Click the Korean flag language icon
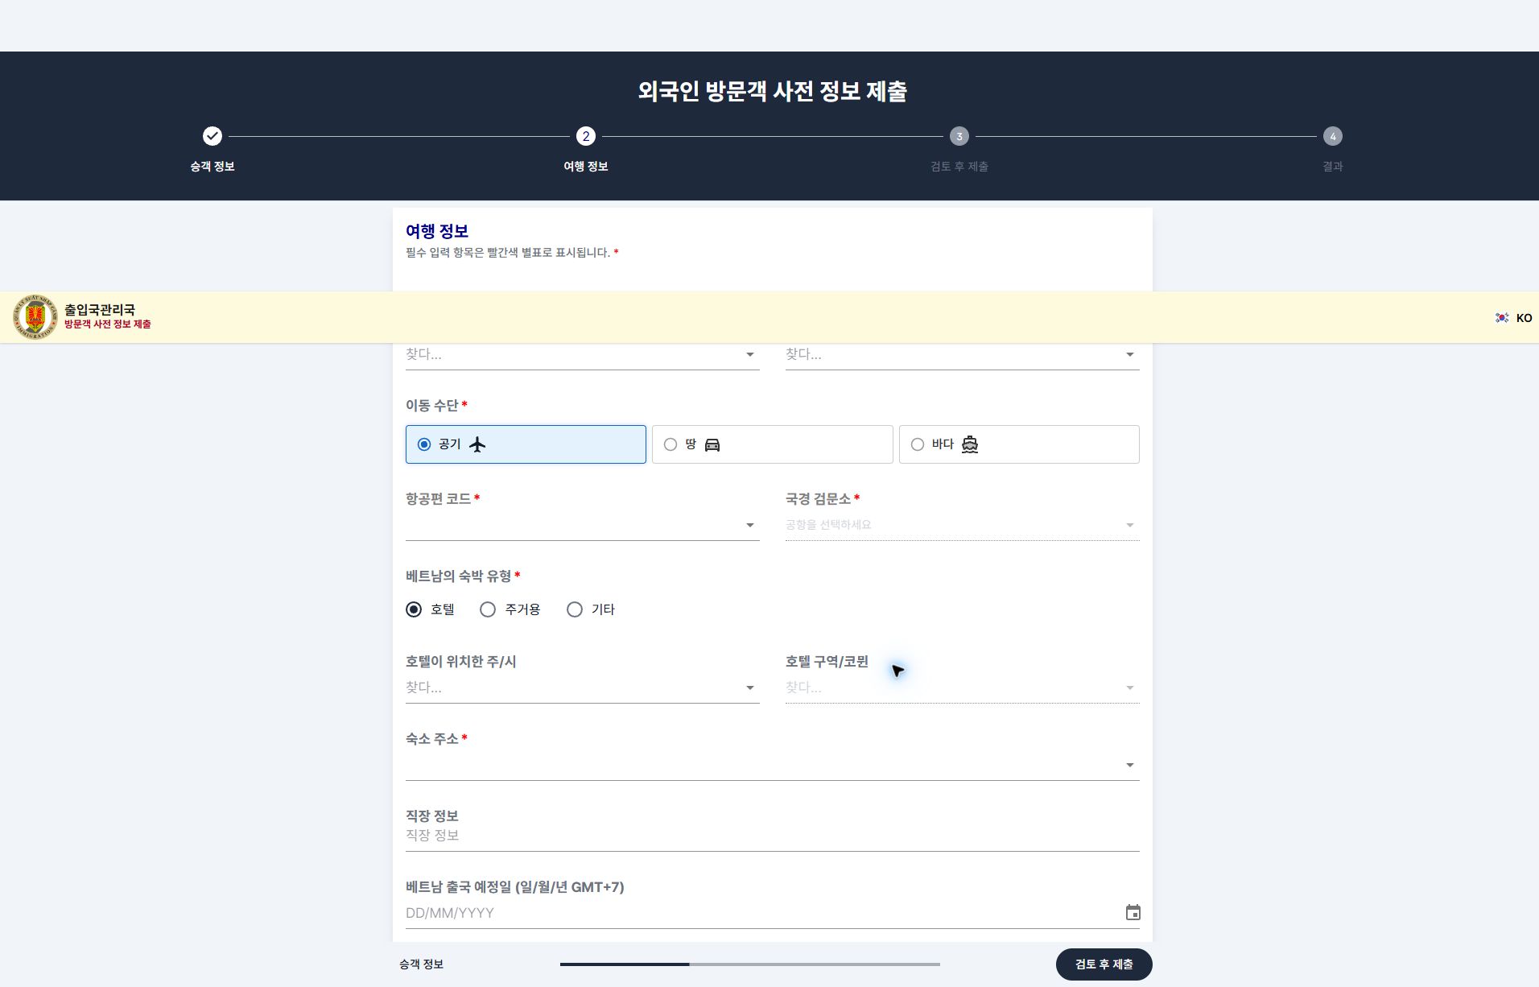Screen dimensions: 1539x987 pos(1502,318)
